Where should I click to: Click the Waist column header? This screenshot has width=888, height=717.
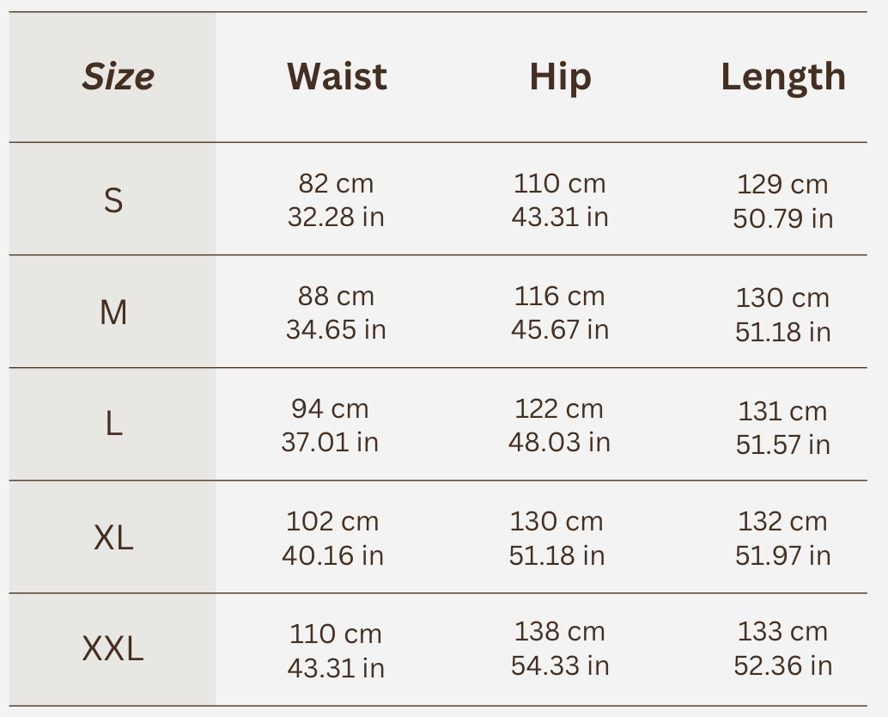[337, 77]
